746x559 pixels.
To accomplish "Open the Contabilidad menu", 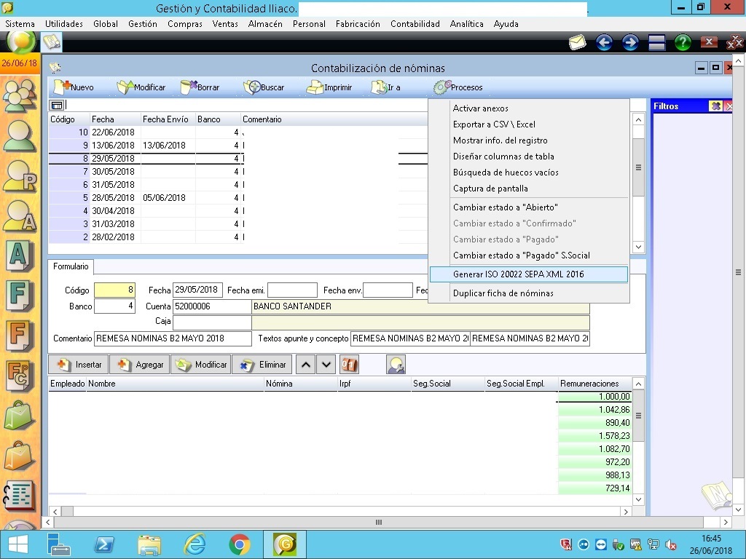I will click(x=415, y=24).
